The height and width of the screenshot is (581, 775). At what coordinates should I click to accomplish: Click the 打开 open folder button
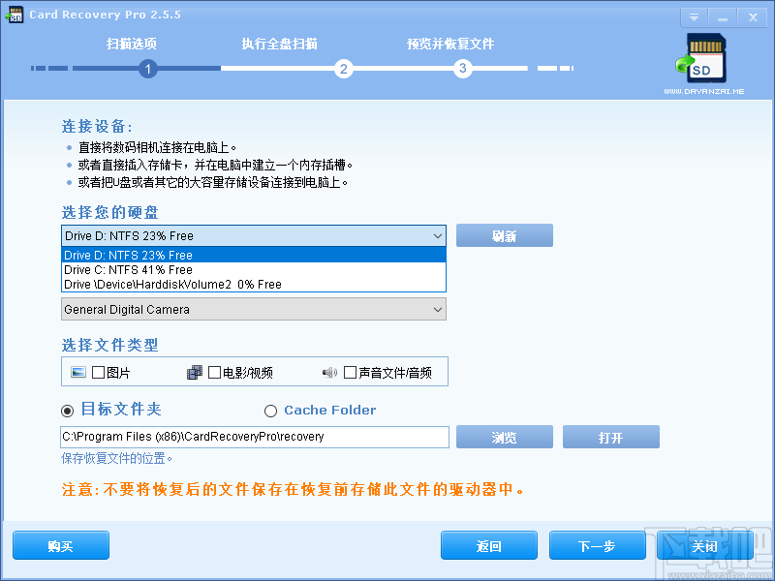(x=611, y=438)
